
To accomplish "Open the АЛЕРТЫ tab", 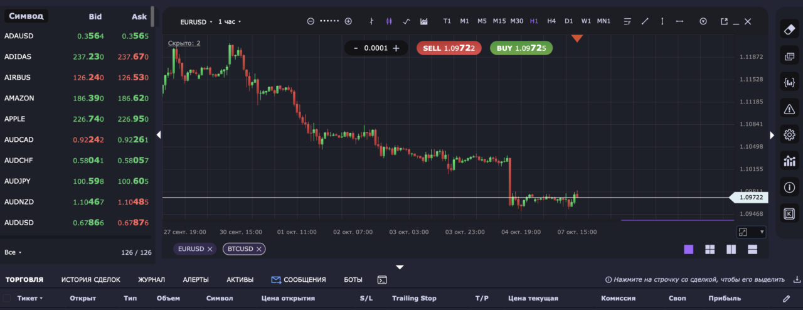I will (196, 280).
